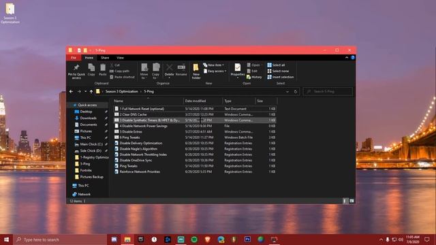This screenshot has height=245, width=436.
Task: Select file 1 Full Network Reset (optional)
Action: tap(195, 109)
